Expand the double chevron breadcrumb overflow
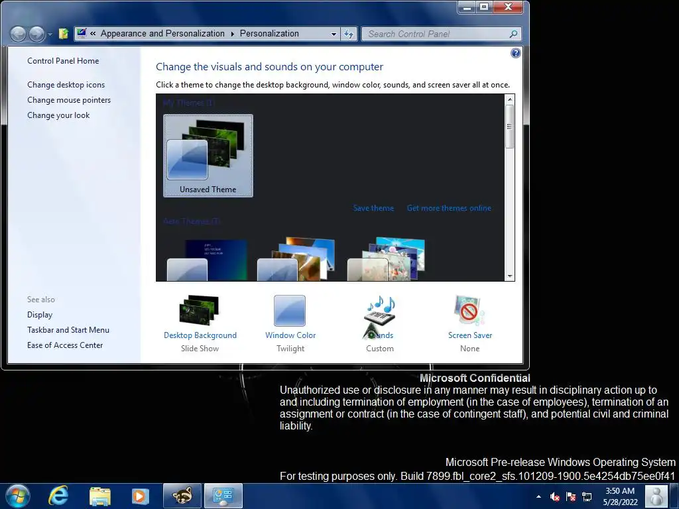Viewport: 679px width, 509px height. click(93, 34)
